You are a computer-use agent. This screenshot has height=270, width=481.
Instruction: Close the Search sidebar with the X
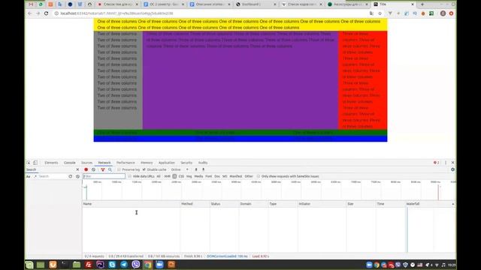(x=77, y=169)
